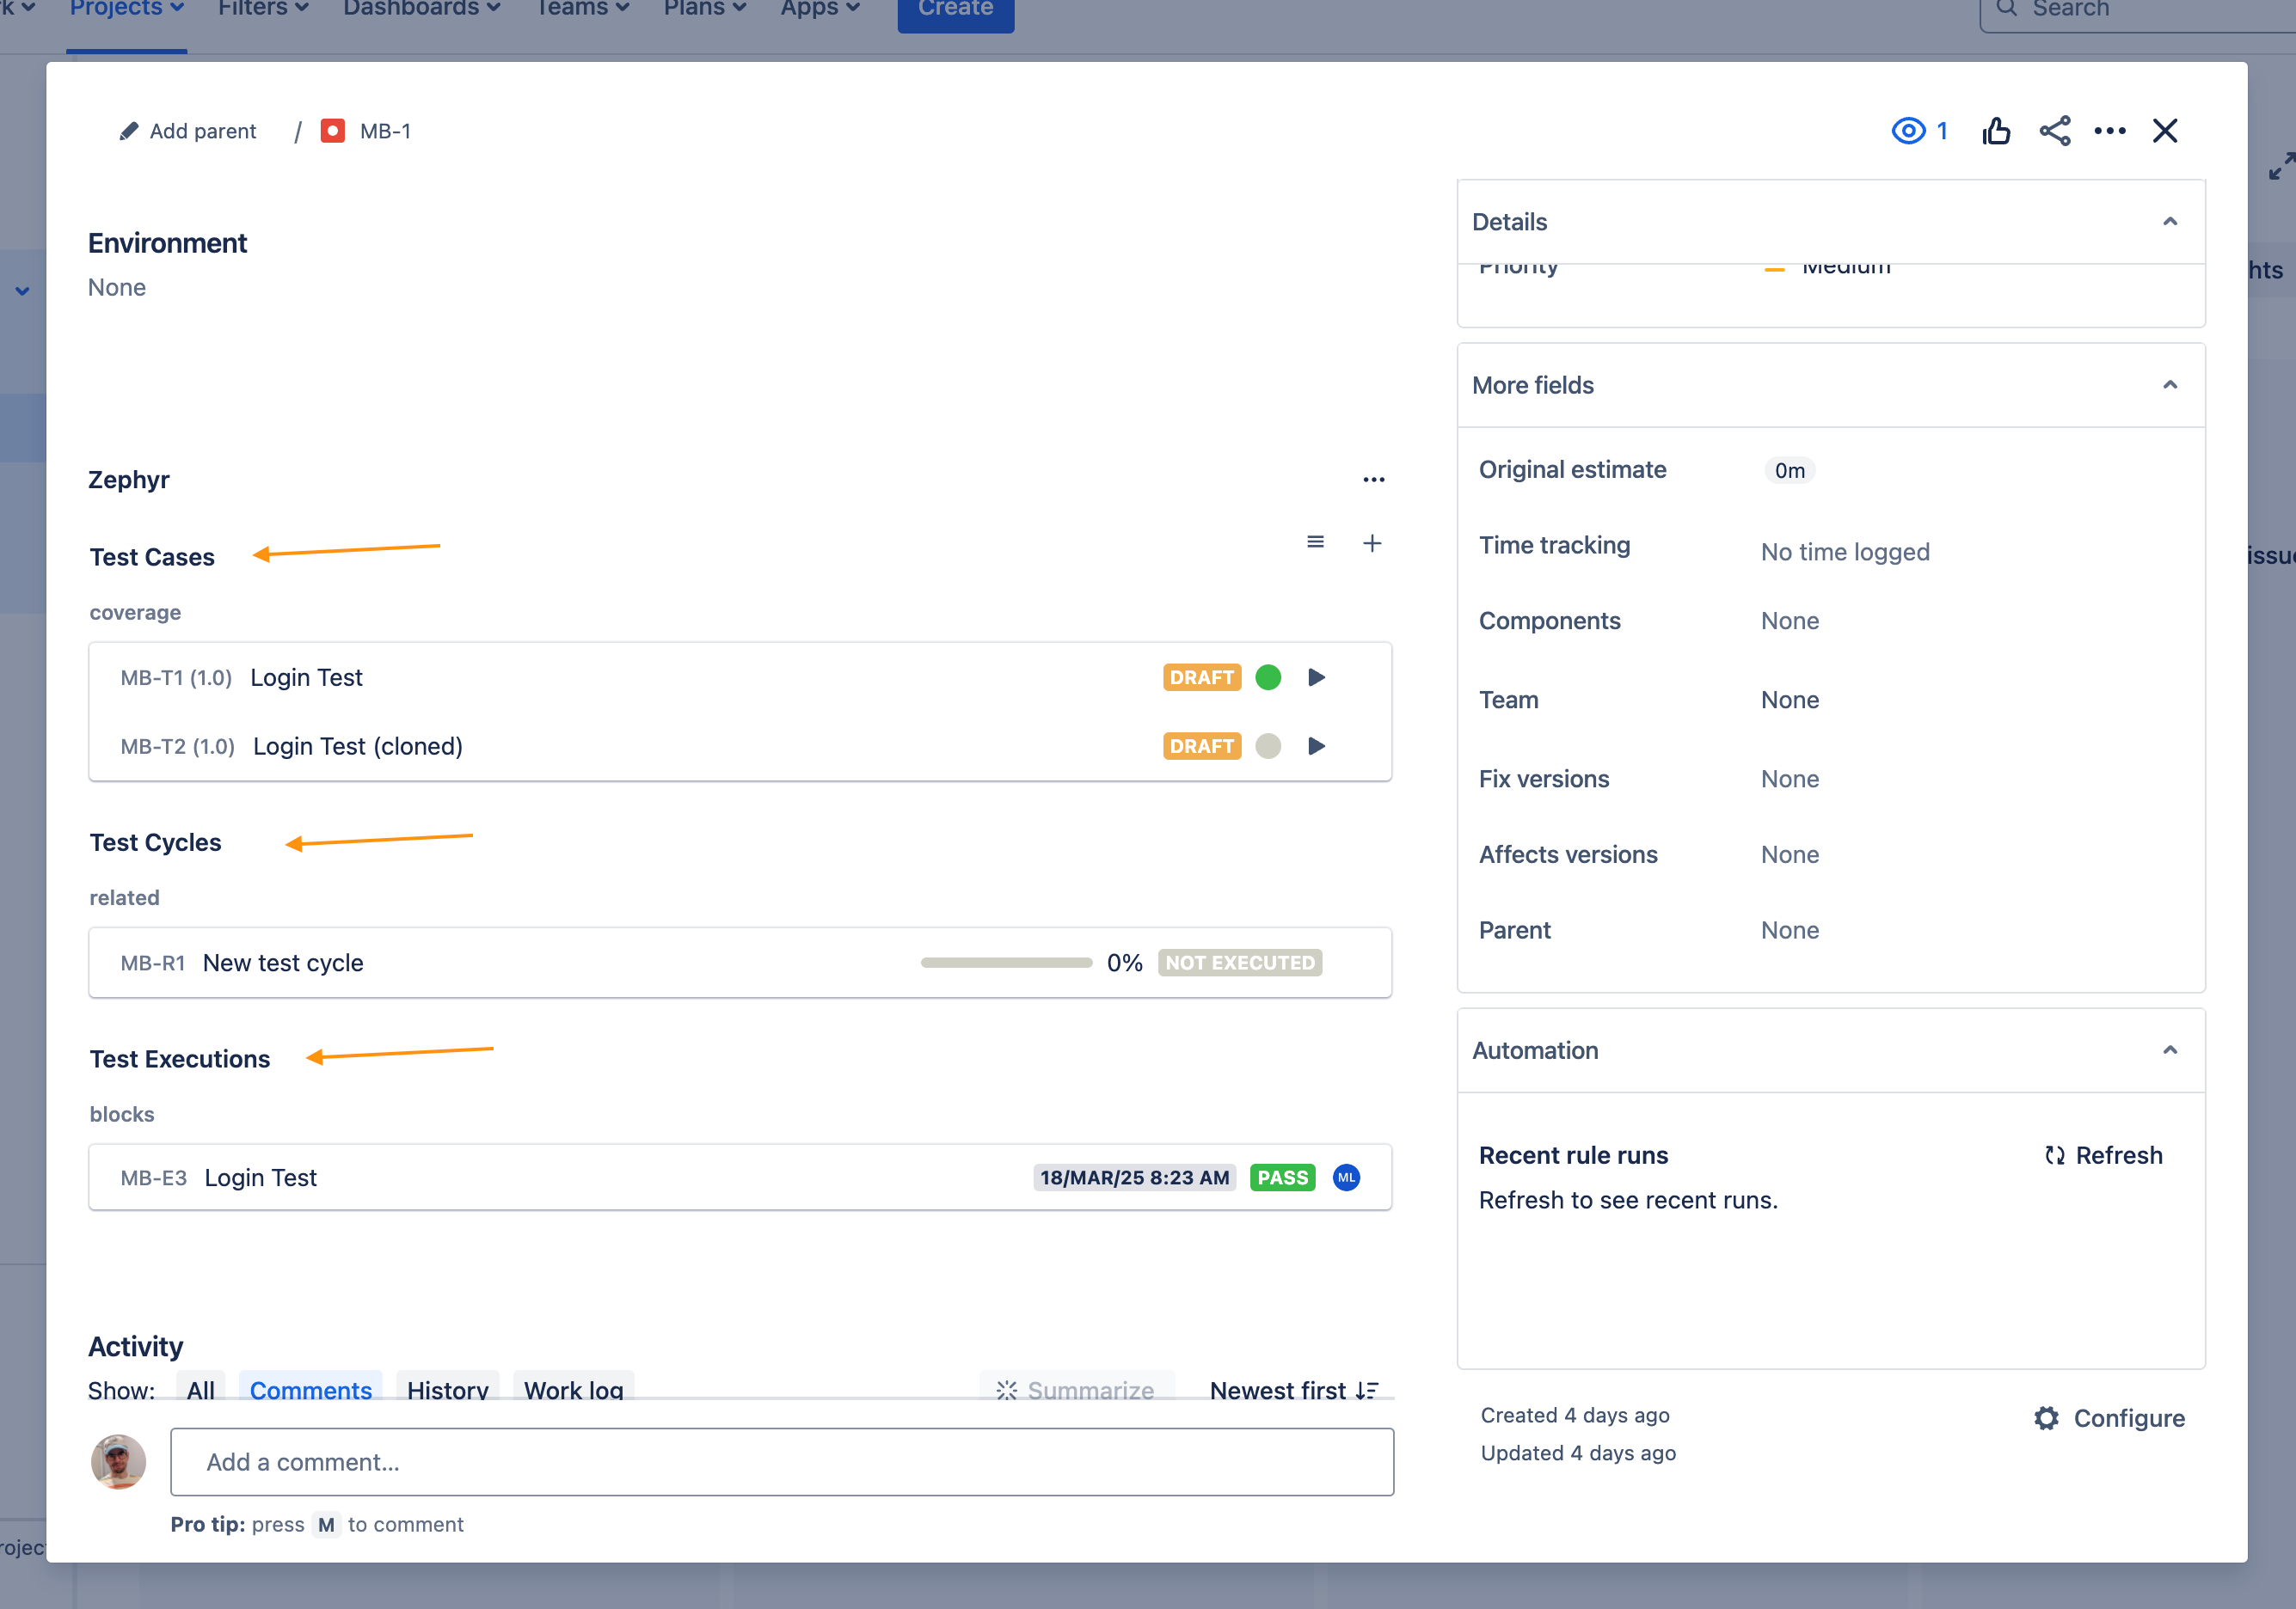Run the Login Test (cloned) play icon
The height and width of the screenshot is (1609, 2296).
coord(1316,747)
